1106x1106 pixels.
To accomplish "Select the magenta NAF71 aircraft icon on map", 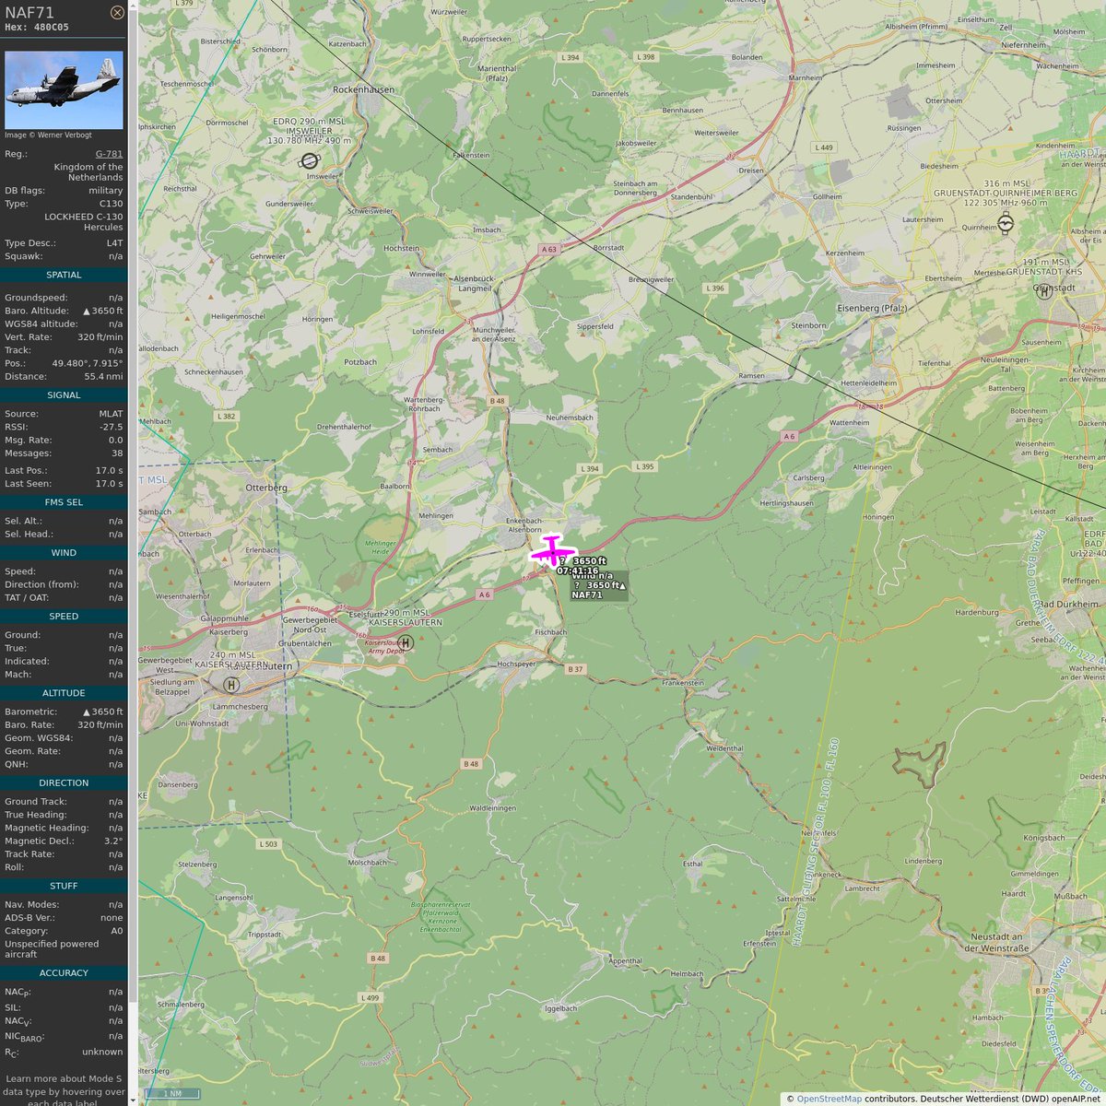I will pyautogui.click(x=552, y=551).
